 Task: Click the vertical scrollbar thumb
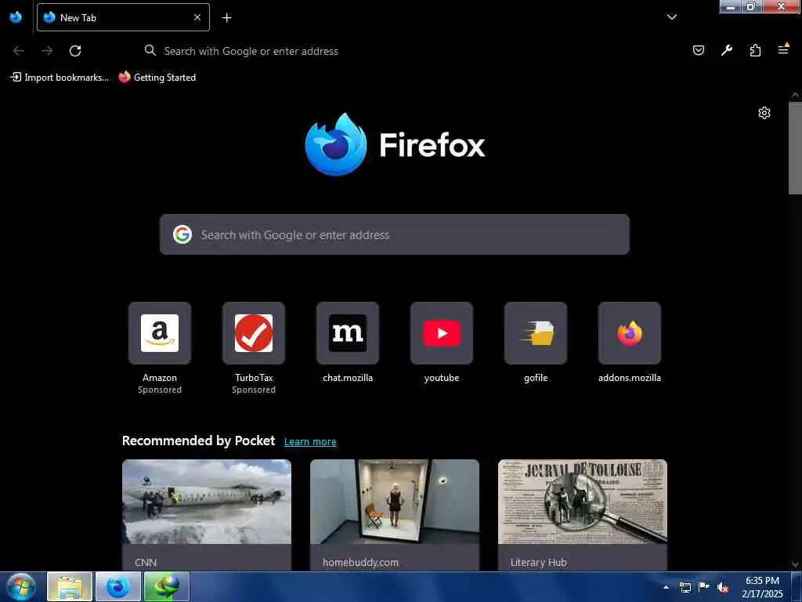(795, 148)
